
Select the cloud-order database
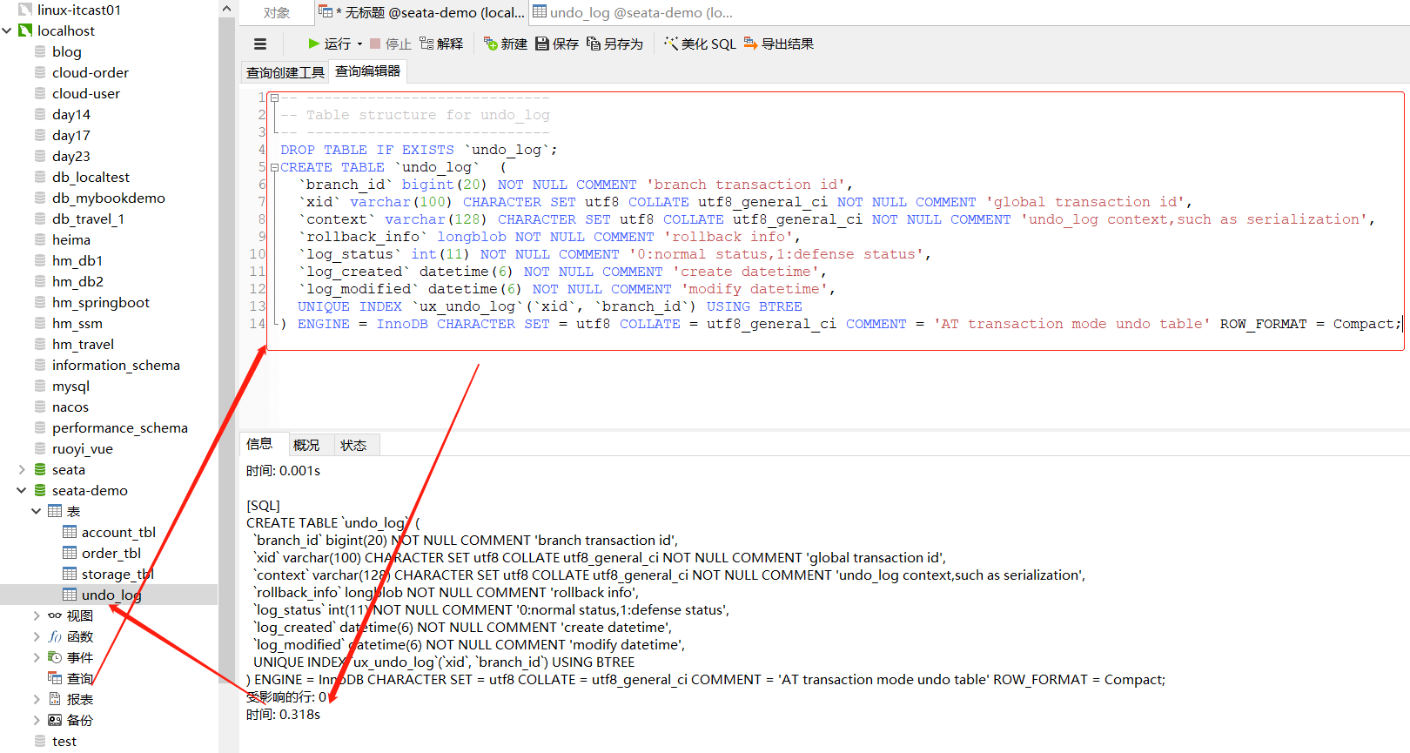click(90, 72)
